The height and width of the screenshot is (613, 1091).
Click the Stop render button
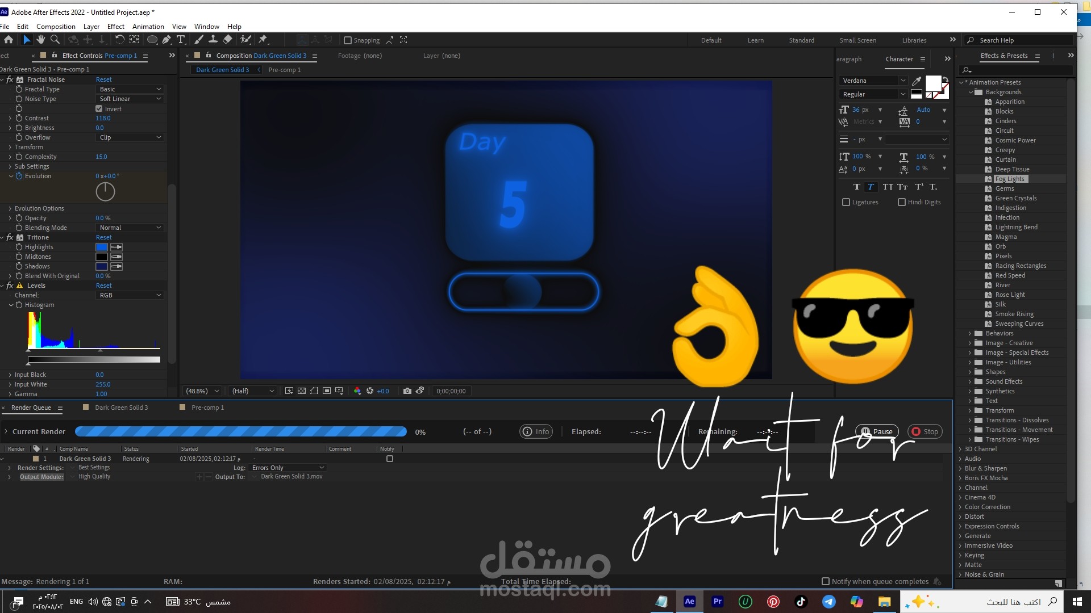(x=925, y=432)
